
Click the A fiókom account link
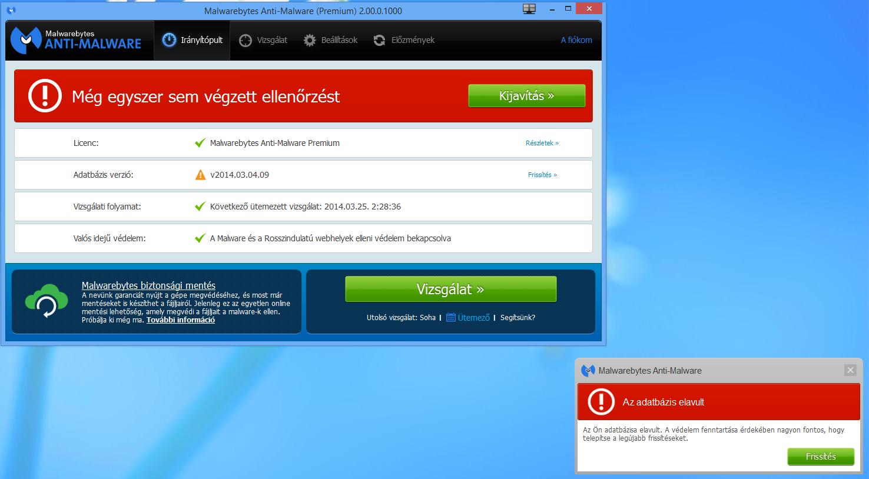(x=576, y=40)
